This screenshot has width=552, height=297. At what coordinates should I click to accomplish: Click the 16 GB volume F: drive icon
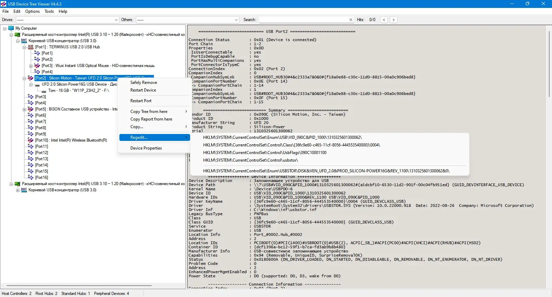click(44, 90)
